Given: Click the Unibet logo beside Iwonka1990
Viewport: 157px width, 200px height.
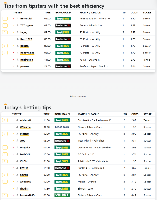Looking at the screenshot, I should (62, 195).
